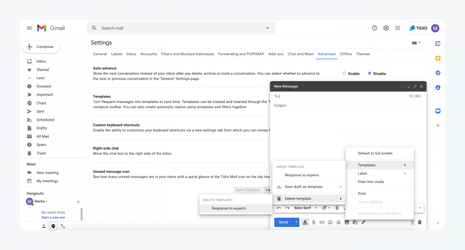Viewport: 465px width, 250px height.
Task: Click the Gmail logo
Action: 51,28
